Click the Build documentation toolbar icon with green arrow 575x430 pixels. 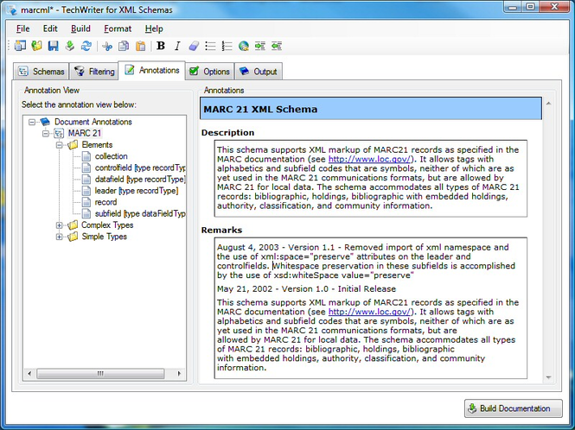(70, 46)
